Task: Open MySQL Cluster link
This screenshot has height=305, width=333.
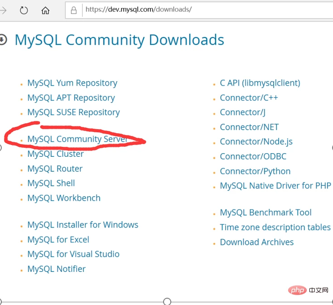Action: tap(55, 154)
